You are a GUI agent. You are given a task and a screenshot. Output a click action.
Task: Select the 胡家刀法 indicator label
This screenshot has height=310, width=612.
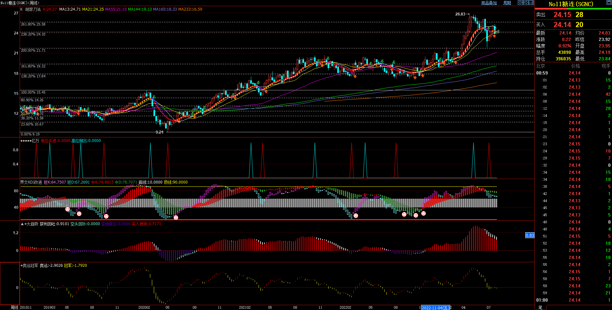[33, 9]
